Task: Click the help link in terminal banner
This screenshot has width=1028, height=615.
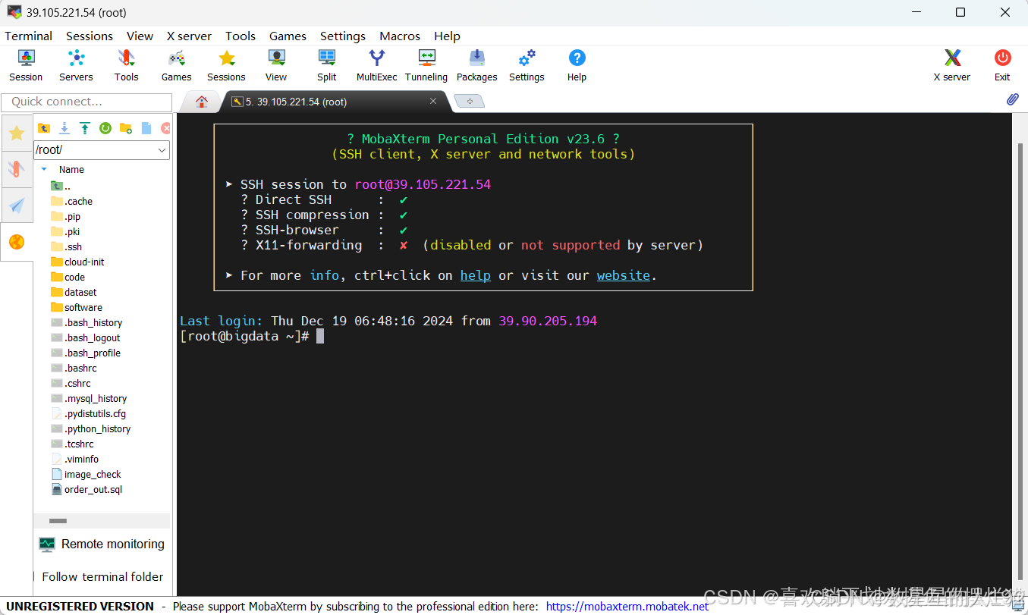Action: tap(475, 275)
